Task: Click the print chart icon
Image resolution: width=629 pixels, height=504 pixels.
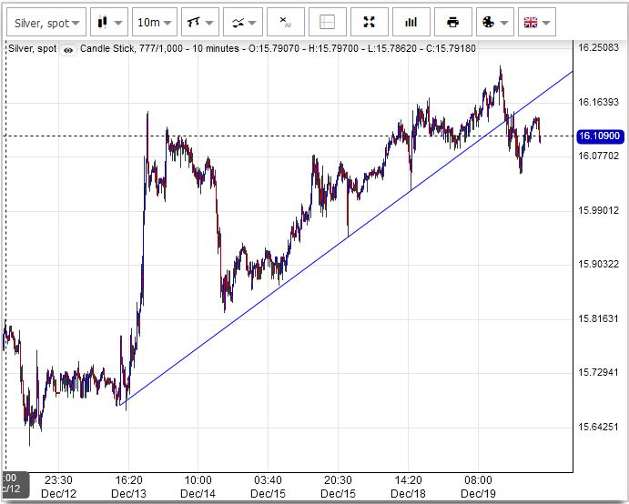Action: click(452, 22)
